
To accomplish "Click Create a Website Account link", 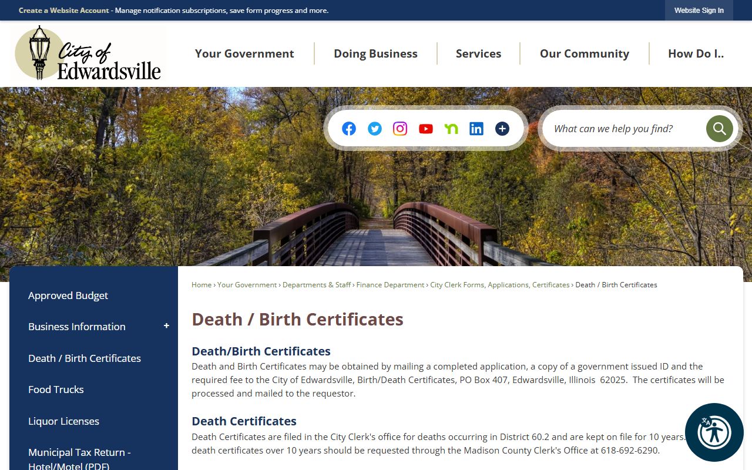I will tap(64, 11).
